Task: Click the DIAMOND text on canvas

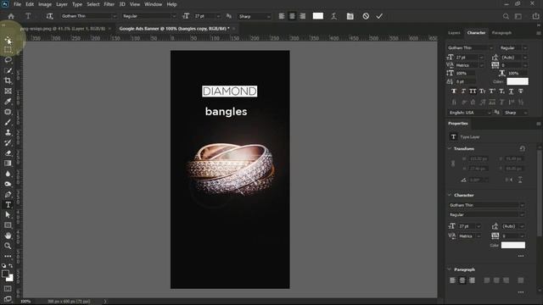Action: [x=230, y=91]
